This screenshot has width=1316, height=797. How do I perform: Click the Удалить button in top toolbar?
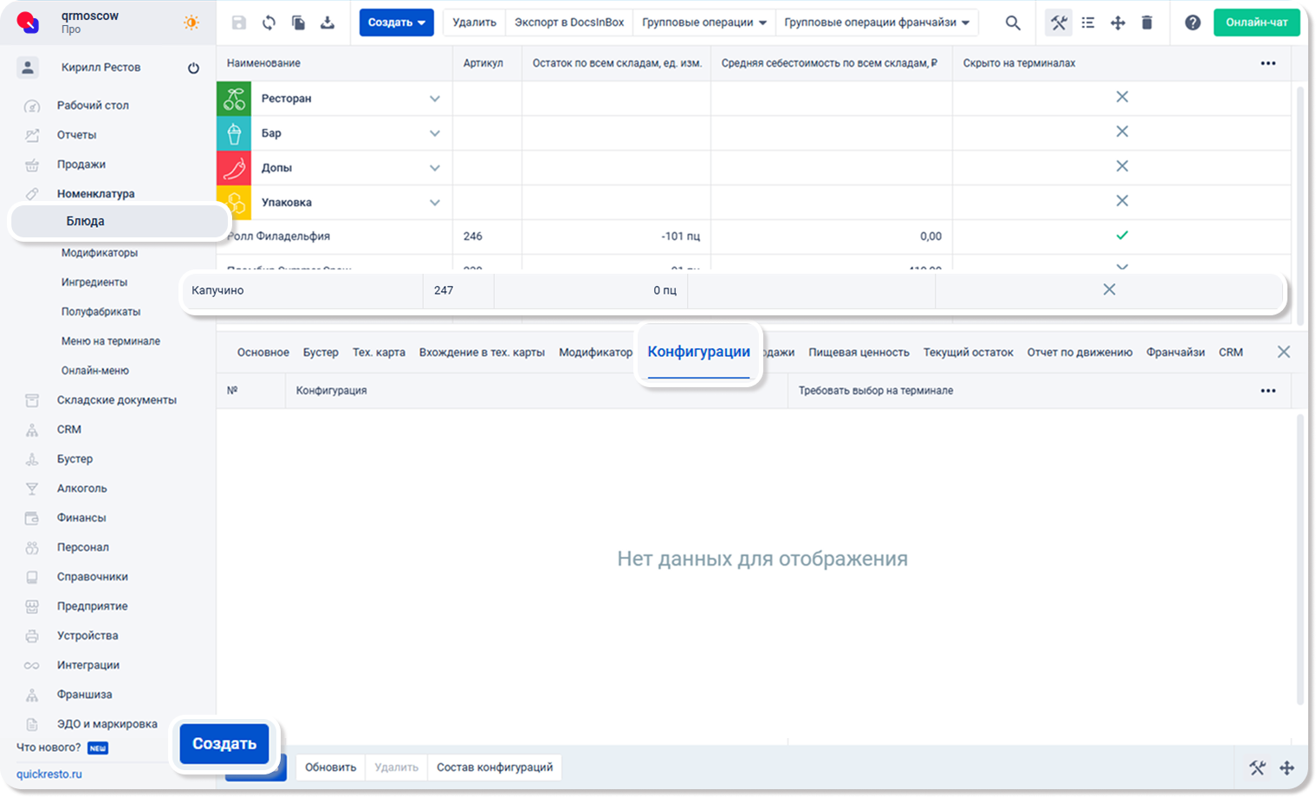click(x=474, y=23)
